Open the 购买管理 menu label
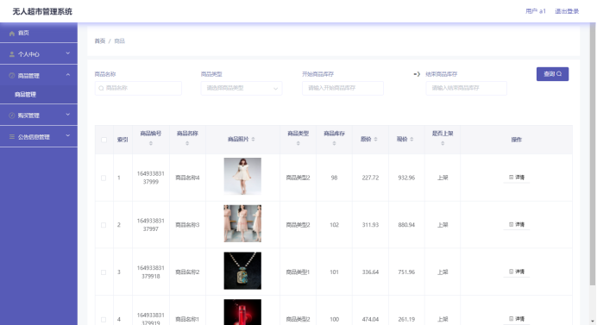The image size is (597, 325). tap(28, 116)
